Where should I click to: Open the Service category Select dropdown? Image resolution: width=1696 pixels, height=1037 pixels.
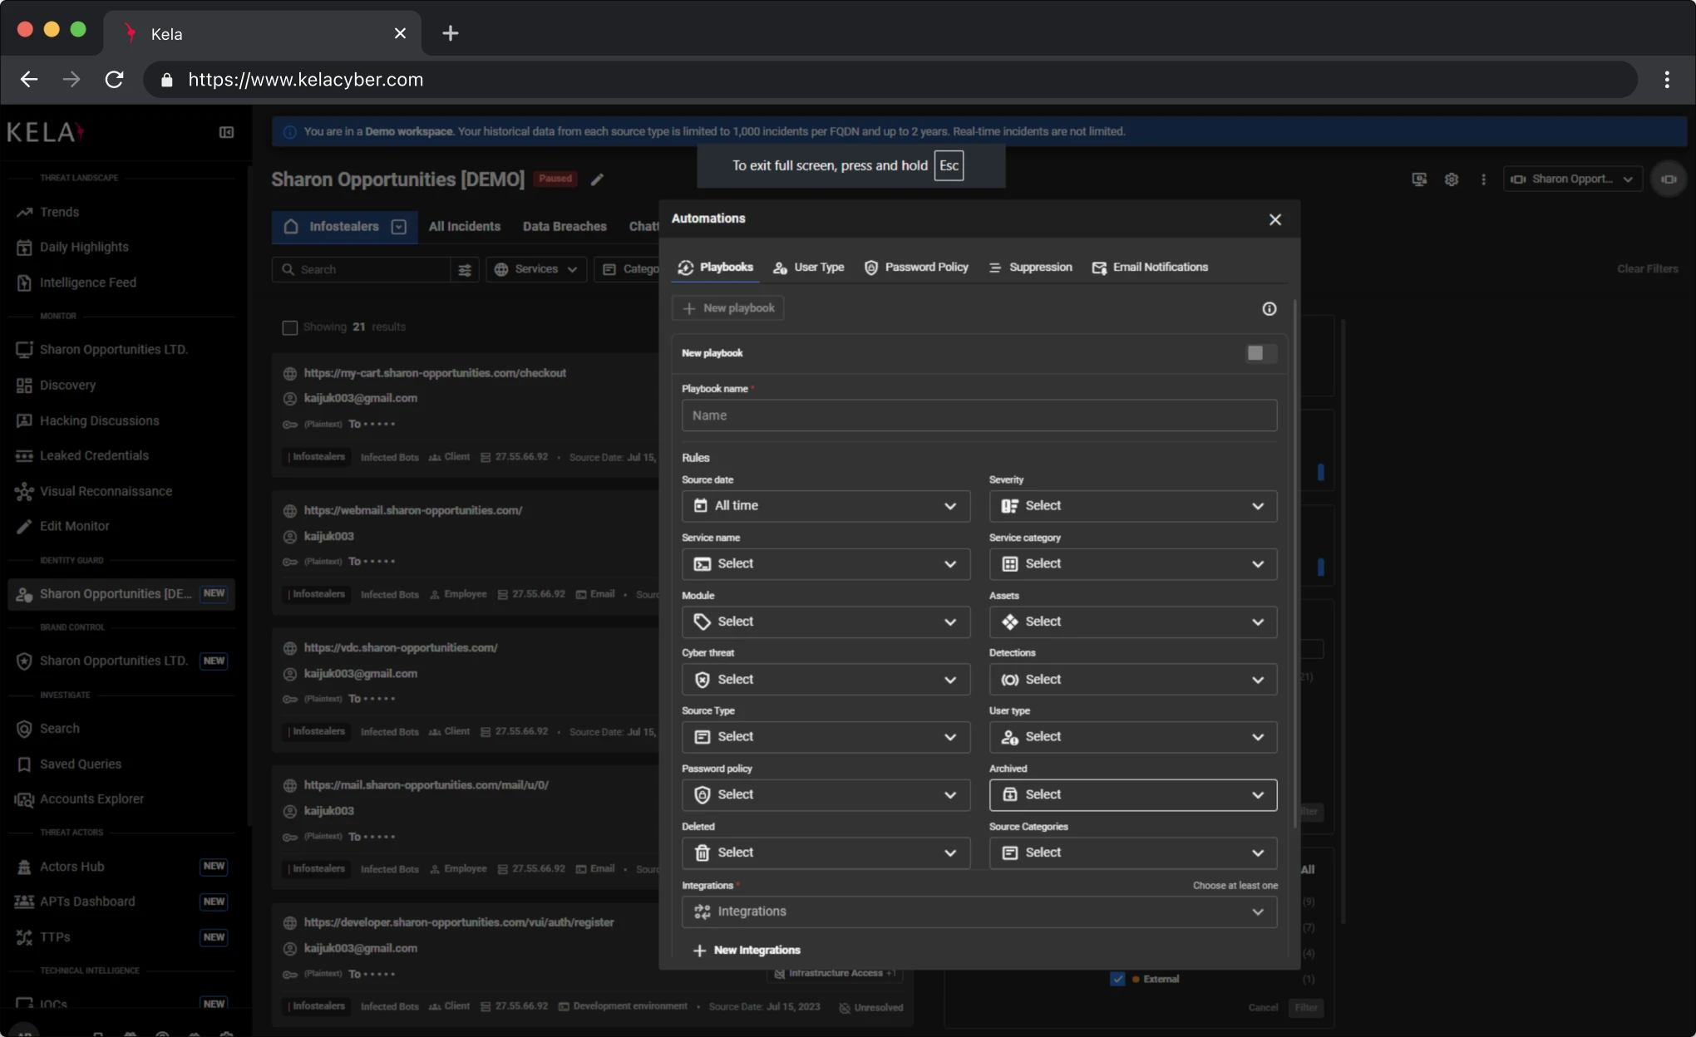click(x=1133, y=564)
